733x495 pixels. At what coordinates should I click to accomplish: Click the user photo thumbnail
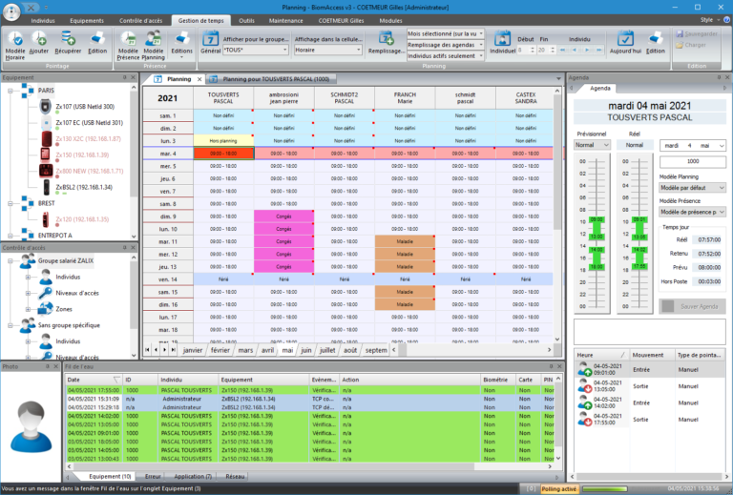pyautogui.click(x=31, y=426)
